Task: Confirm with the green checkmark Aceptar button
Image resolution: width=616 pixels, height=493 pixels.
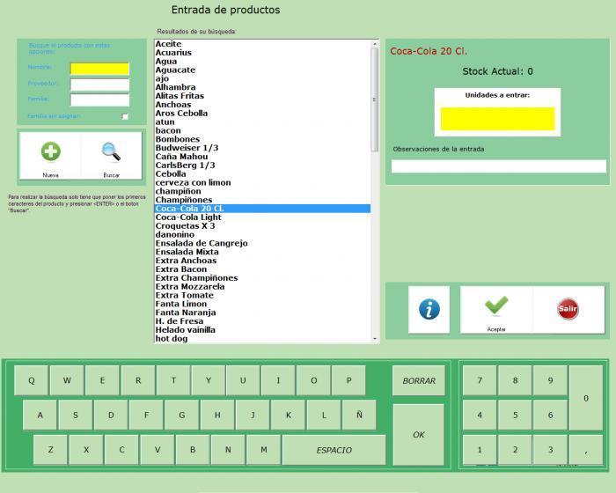Action: [496, 309]
